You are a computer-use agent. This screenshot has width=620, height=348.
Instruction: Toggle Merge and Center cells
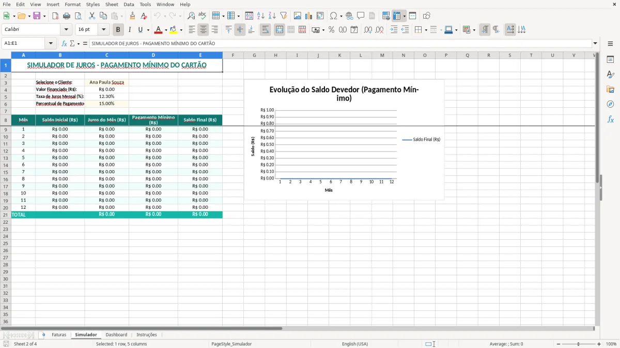280,30
